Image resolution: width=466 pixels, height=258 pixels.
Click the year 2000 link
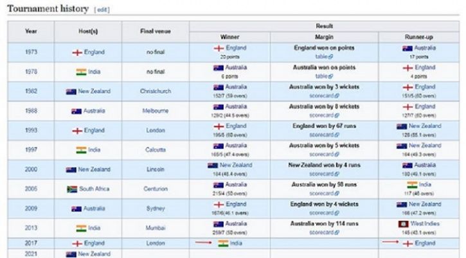click(x=31, y=169)
